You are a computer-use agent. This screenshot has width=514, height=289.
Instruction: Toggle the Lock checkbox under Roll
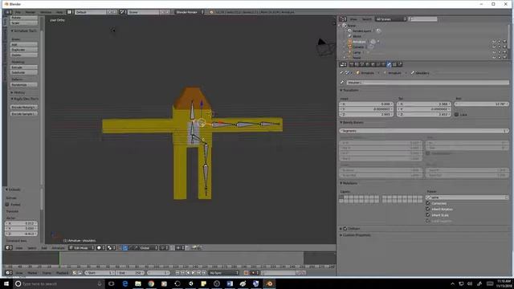tap(456, 114)
